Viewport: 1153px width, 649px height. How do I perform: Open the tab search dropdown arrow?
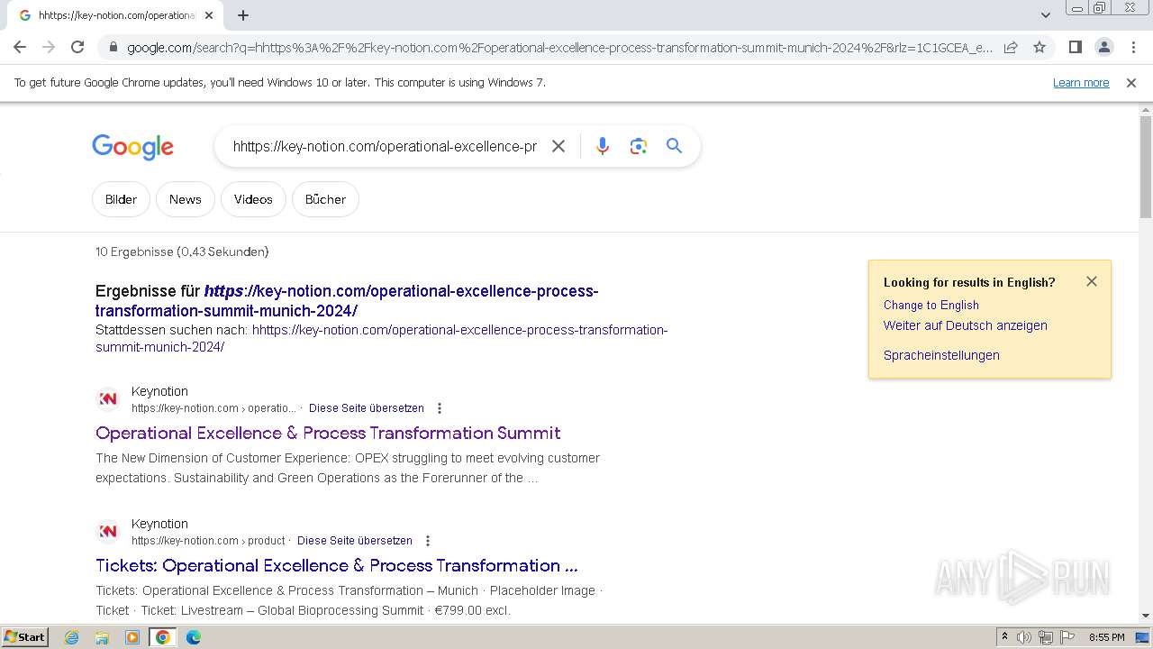point(1045,15)
